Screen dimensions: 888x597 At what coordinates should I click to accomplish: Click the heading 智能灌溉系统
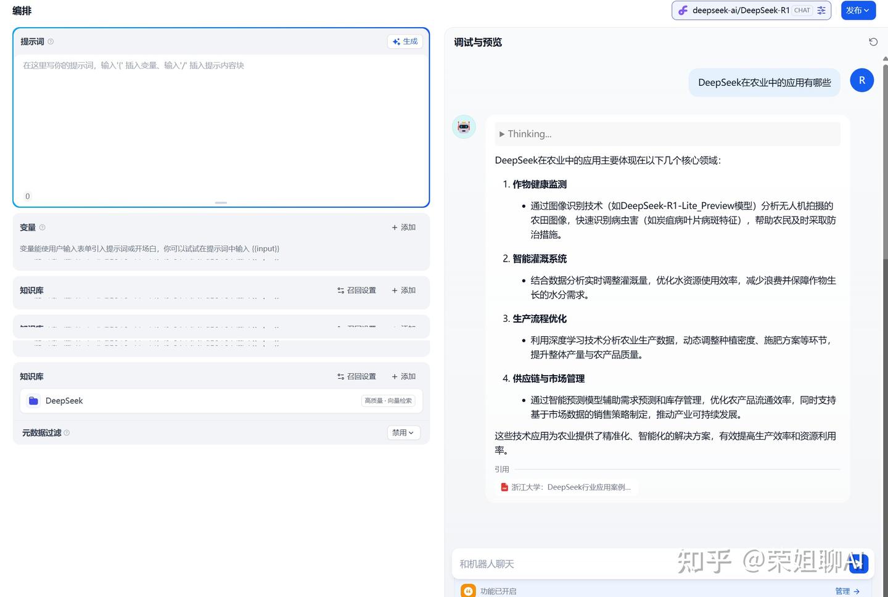540,259
